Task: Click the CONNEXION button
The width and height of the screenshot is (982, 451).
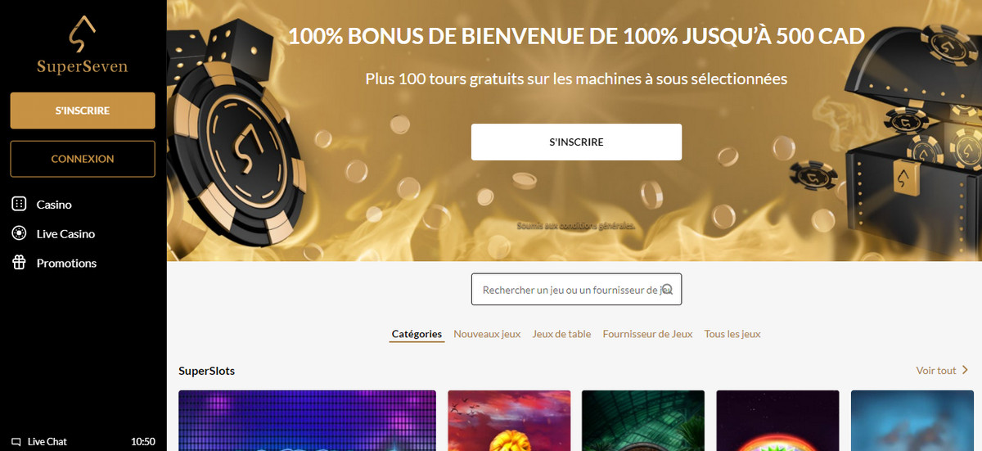Action: (x=83, y=159)
